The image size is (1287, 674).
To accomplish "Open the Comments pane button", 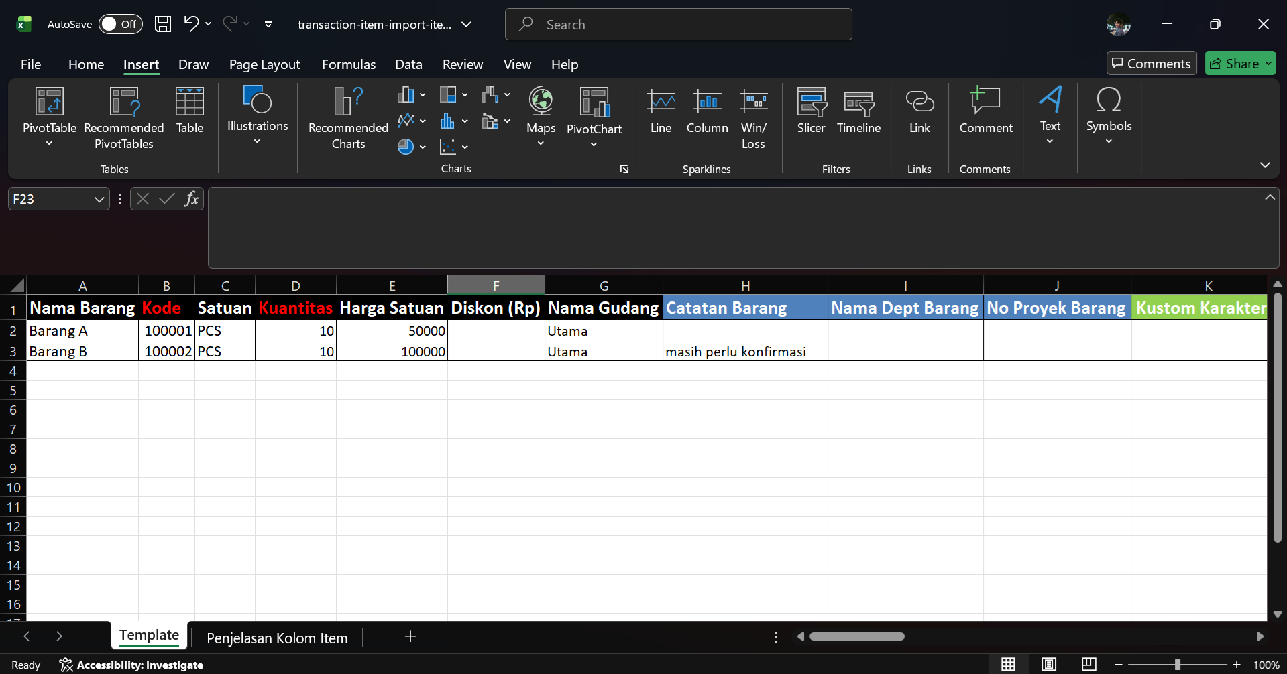I will [1151, 64].
